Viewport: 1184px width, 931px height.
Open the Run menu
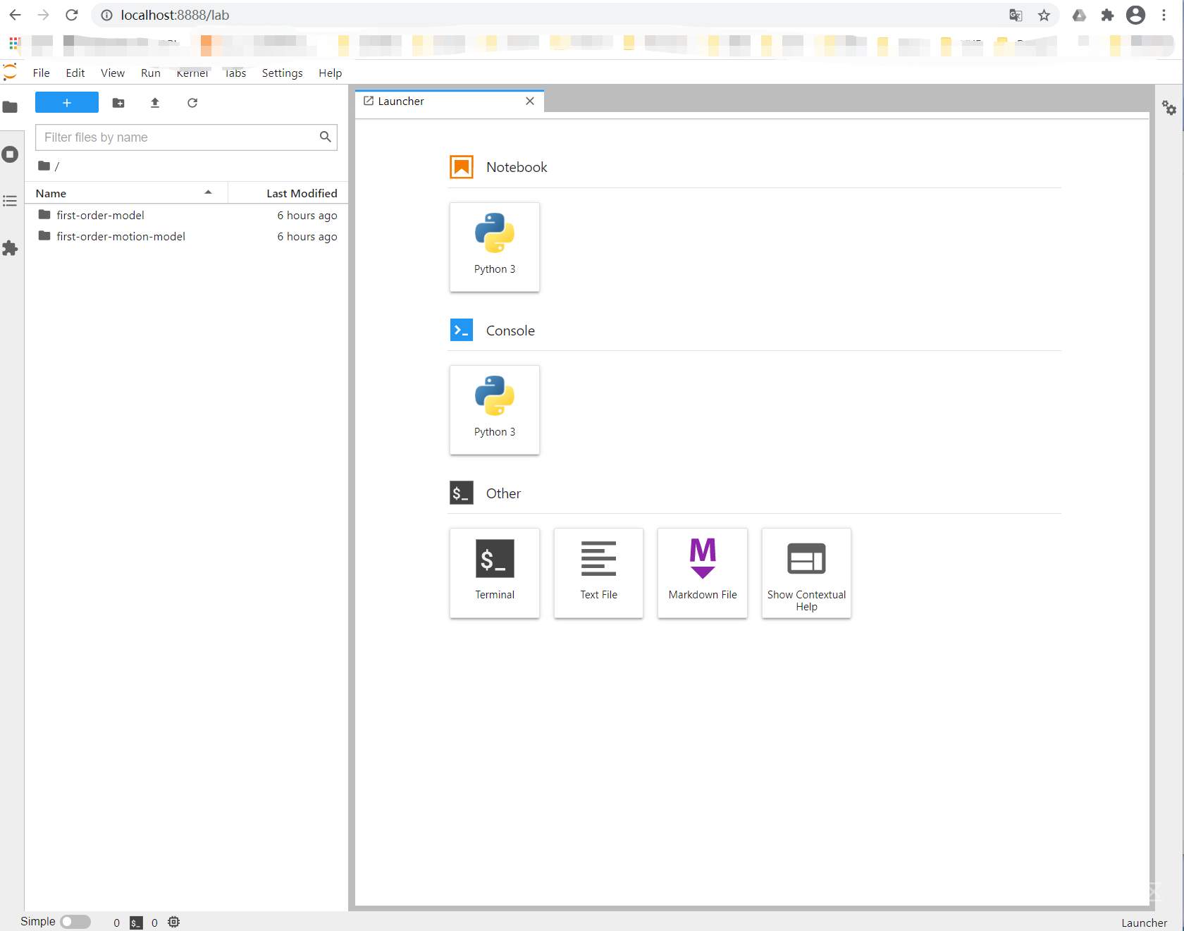click(x=151, y=73)
